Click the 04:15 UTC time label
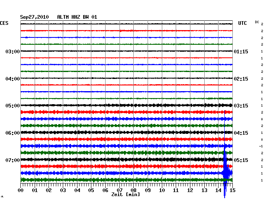Screen dimensions: 265x201 pos(241,133)
